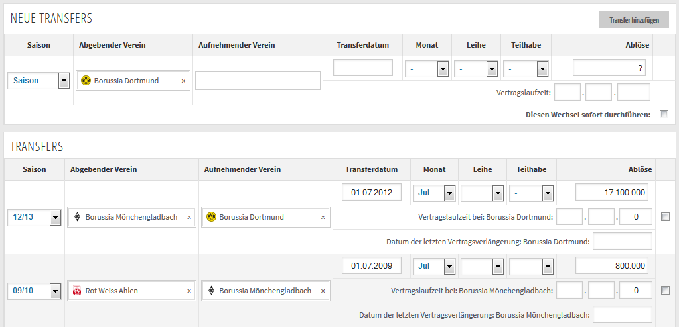The width and height of the screenshot is (679, 327).
Task: Remove Borussia Mönchengladbach from 12/13 Abgebender Verein
Action: pyautogui.click(x=189, y=217)
